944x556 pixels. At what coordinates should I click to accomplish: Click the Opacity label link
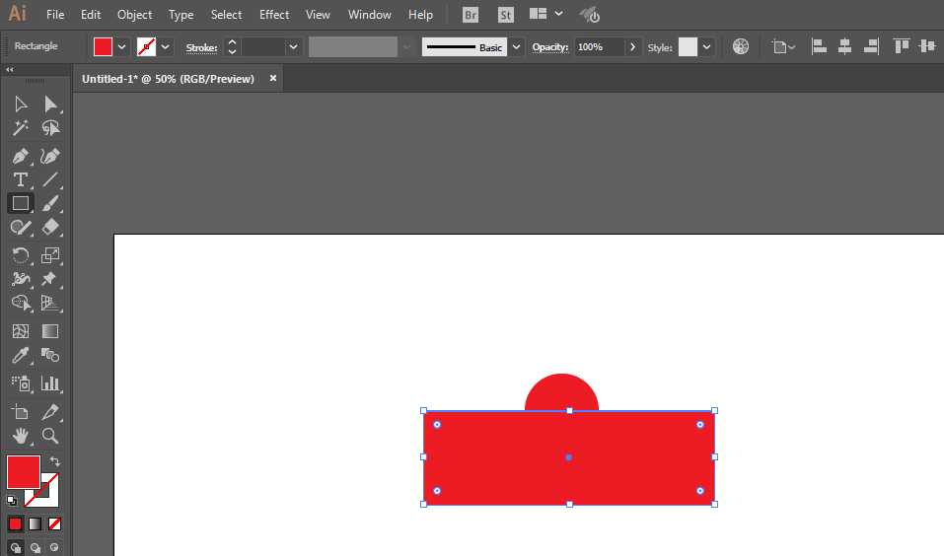coord(549,47)
